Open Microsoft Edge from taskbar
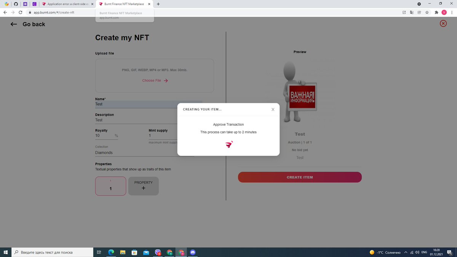The height and width of the screenshot is (257, 457). point(111,252)
